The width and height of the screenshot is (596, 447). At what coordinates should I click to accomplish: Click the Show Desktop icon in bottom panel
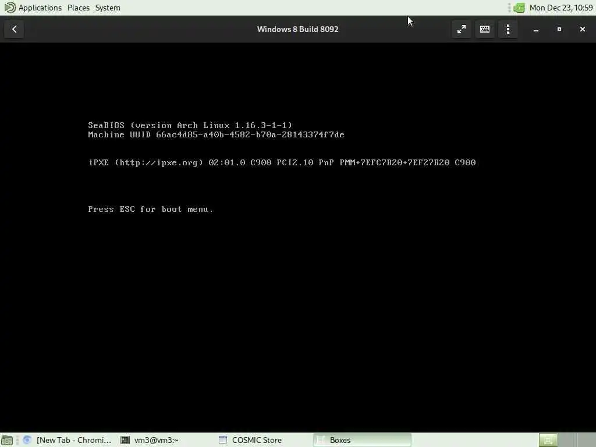(7, 440)
